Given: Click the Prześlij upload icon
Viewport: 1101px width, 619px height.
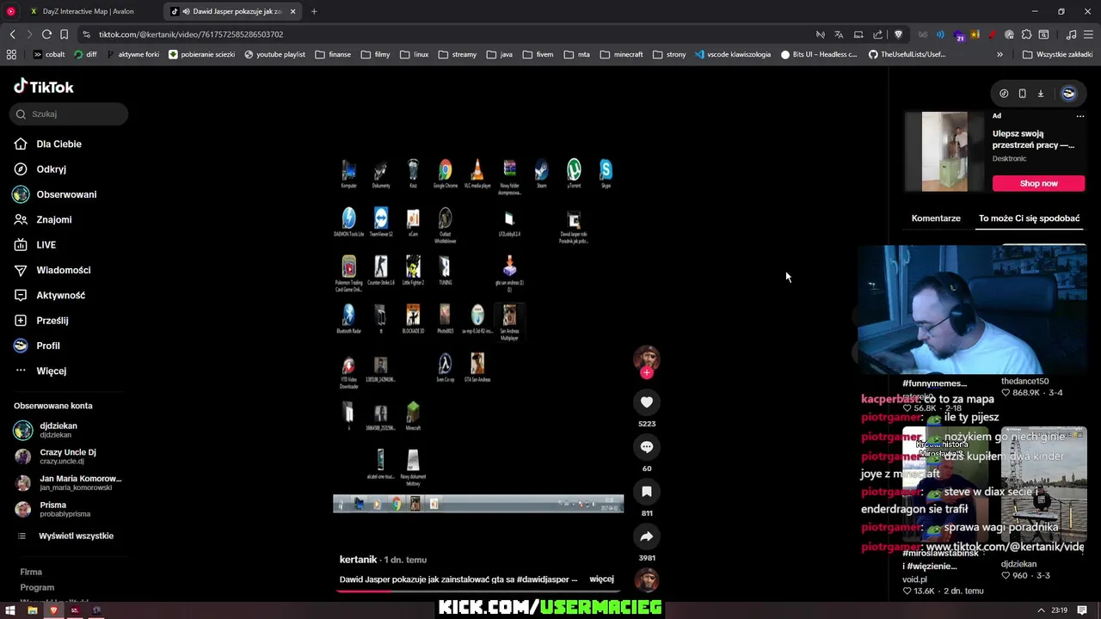Looking at the screenshot, I should click(x=21, y=320).
